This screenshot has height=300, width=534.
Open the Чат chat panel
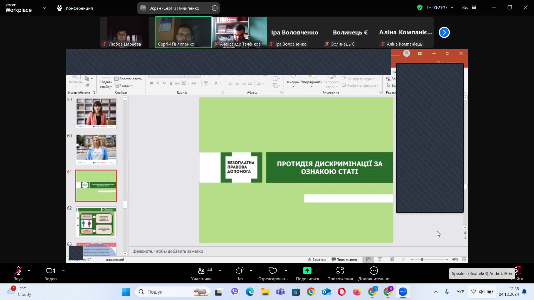(239, 271)
